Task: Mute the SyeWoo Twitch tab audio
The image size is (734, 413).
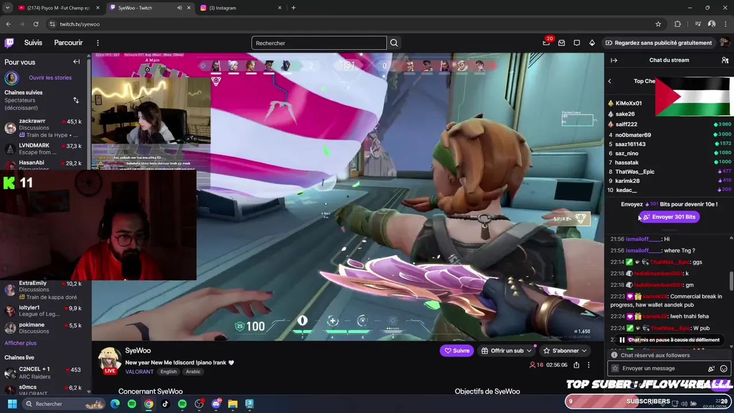Action: tap(179, 8)
